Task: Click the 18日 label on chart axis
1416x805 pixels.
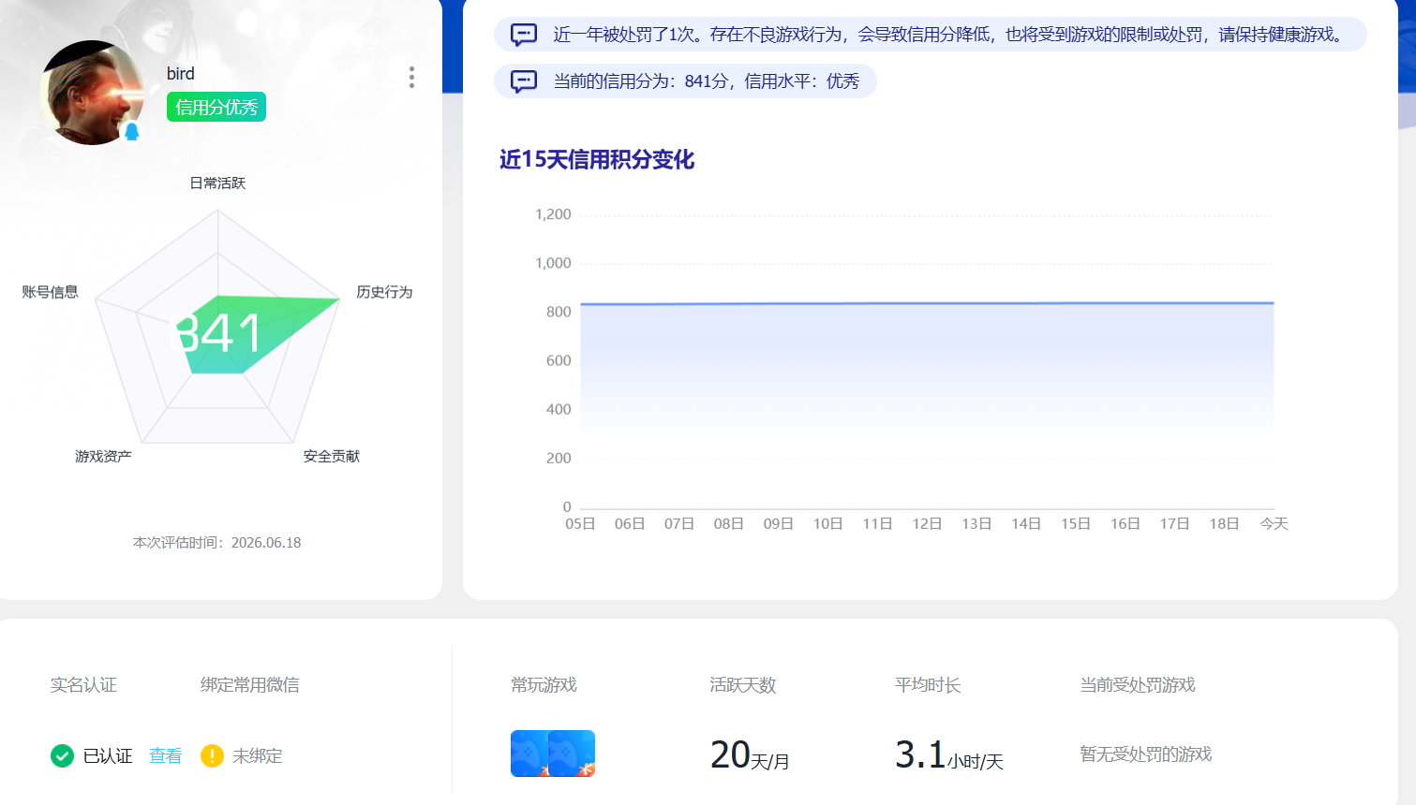Action: pos(1224,523)
